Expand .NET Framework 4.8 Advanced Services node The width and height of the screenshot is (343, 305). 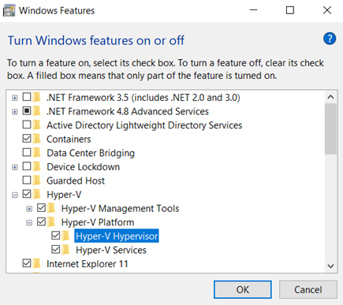15,112
